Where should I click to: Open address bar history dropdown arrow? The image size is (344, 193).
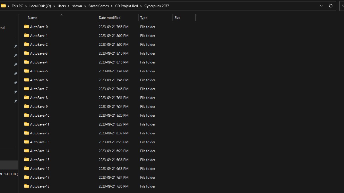[321, 6]
